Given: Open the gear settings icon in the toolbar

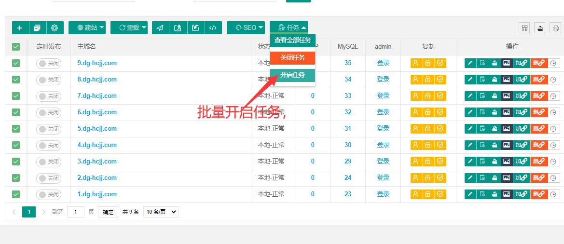Looking at the screenshot, I should (x=55, y=27).
